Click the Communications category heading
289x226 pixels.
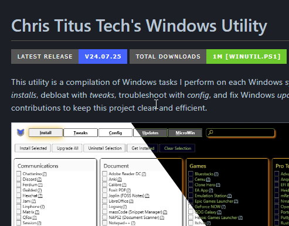(x=38, y=166)
